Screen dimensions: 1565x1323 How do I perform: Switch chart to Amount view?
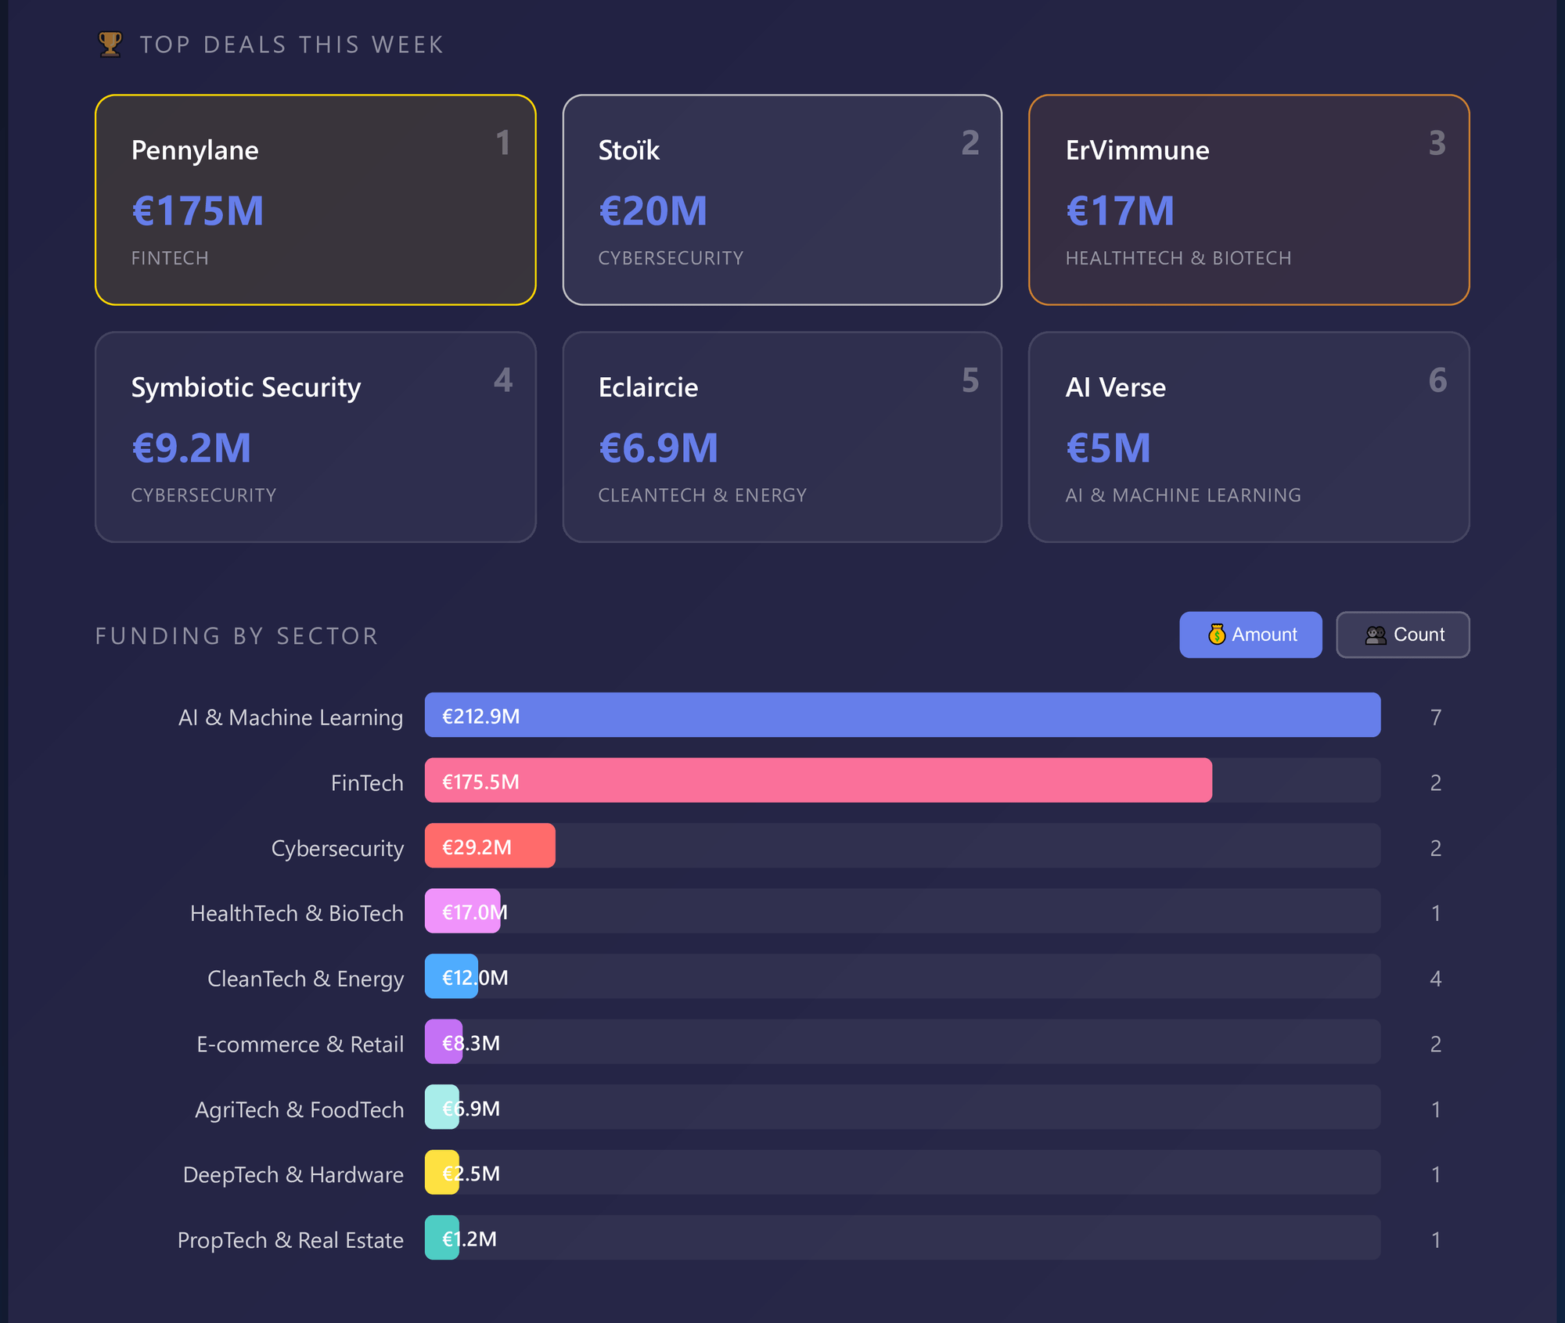[1250, 635]
